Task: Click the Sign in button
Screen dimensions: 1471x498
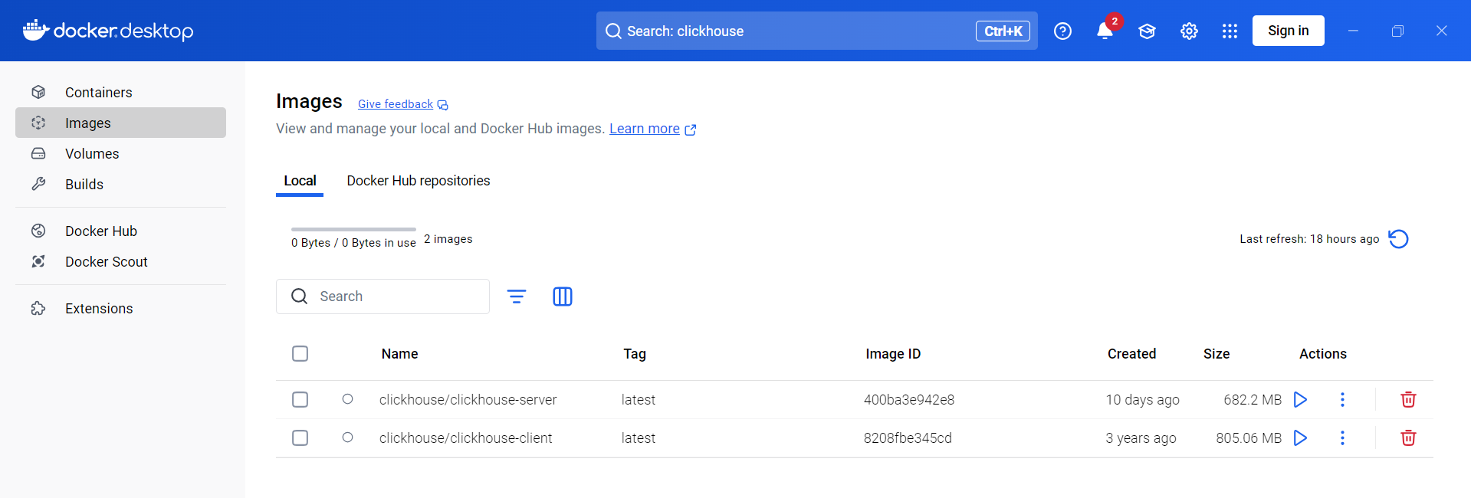Action: [1288, 31]
